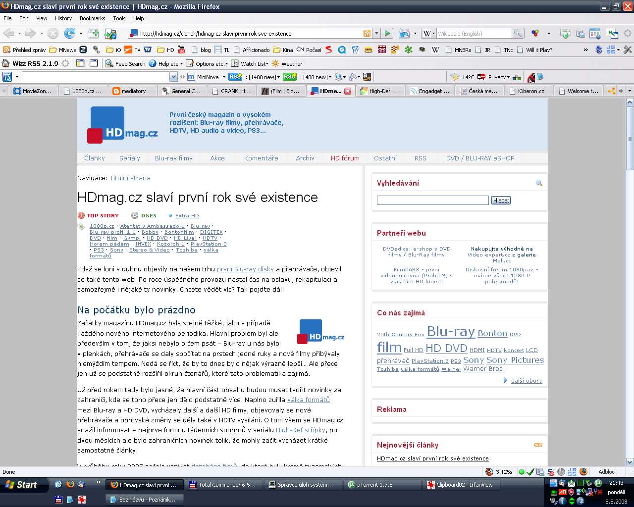This screenshot has width=634, height=507.
Task: Click the red shield security tray icon
Action: tap(571, 492)
